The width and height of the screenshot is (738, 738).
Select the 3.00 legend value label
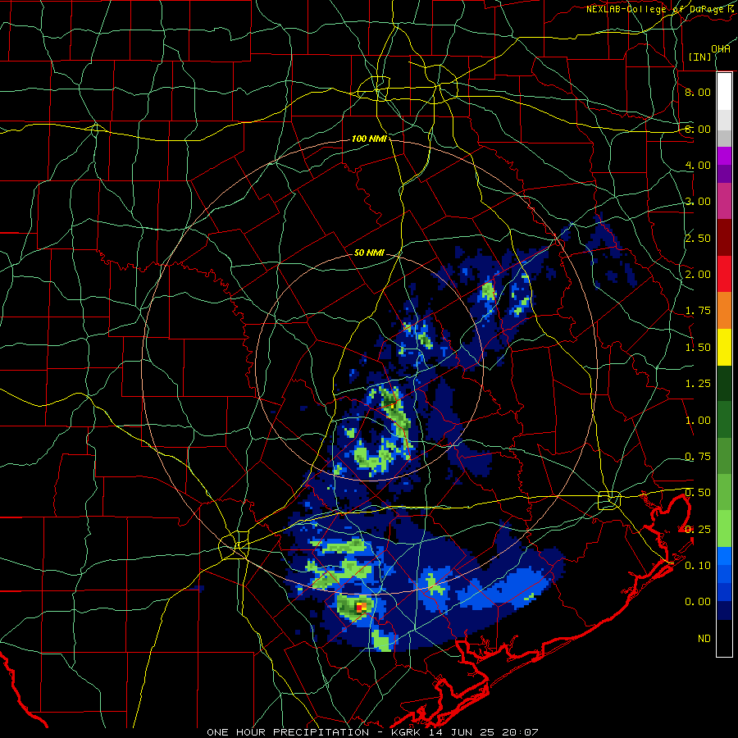pyautogui.click(x=698, y=202)
